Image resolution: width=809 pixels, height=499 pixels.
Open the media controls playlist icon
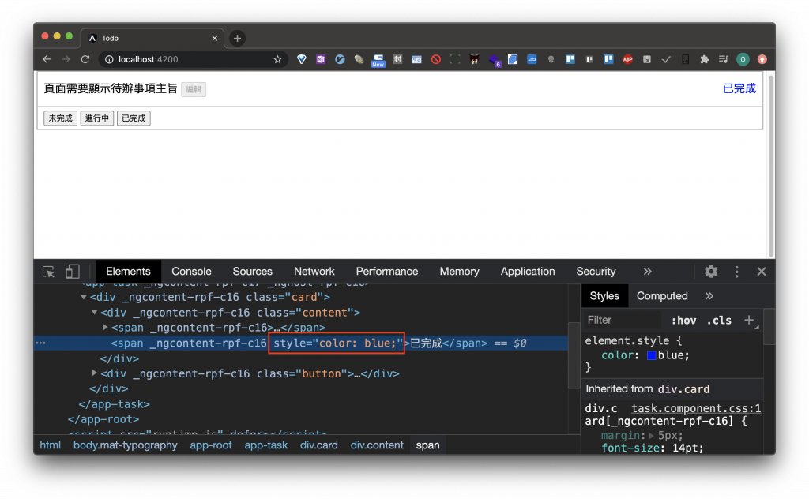[724, 59]
